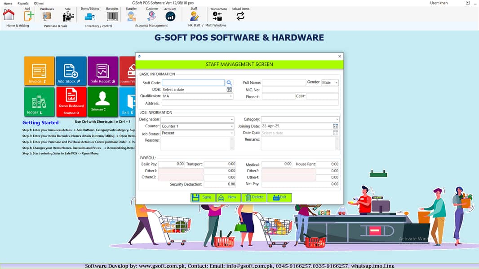This screenshot has width=479, height=269.
Task: Click the New button
Action: 228,197
